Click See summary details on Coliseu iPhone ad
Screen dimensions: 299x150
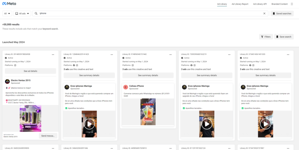pyautogui.click(x=148, y=75)
